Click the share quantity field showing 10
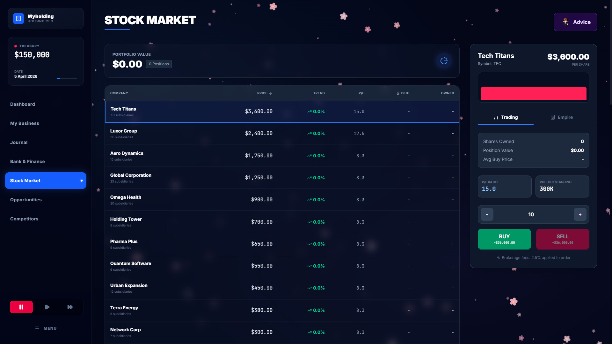 [x=531, y=215]
